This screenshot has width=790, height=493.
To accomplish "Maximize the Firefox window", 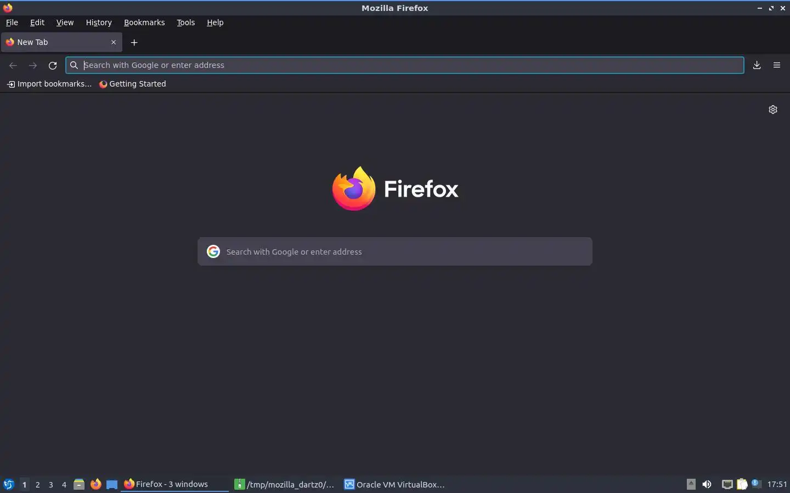I will (771, 8).
